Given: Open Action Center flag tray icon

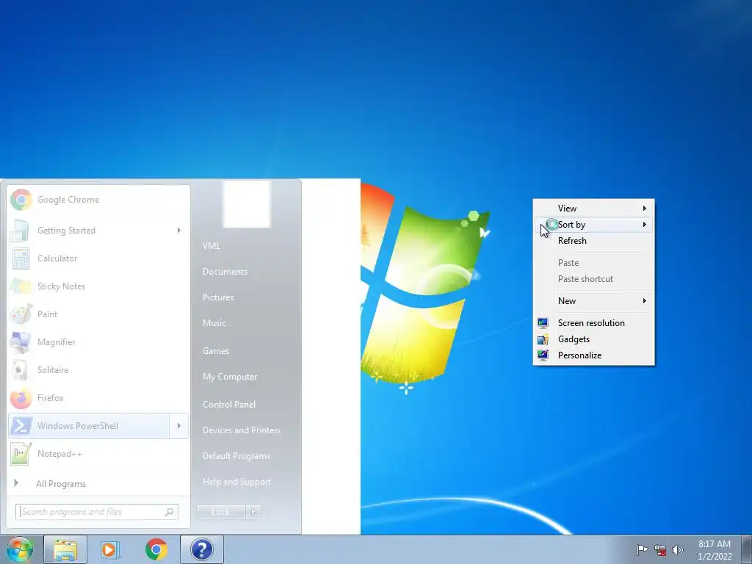Looking at the screenshot, I should [x=641, y=550].
